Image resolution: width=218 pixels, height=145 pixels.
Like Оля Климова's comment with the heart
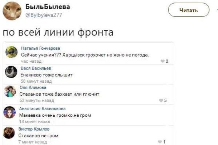pos(160,101)
